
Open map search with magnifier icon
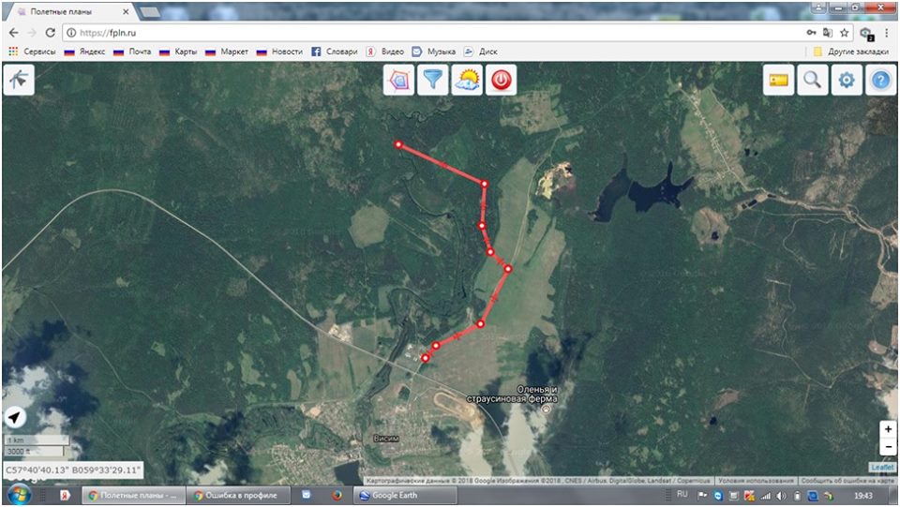click(x=812, y=81)
